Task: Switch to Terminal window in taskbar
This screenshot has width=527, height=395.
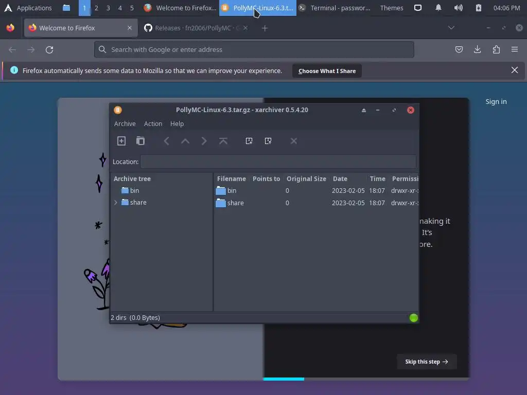Action: pyautogui.click(x=335, y=8)
